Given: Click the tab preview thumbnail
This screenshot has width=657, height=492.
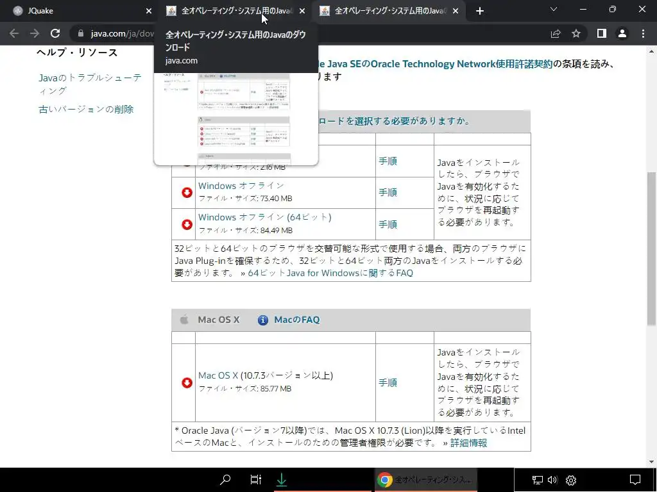Looking at the screenshot, I should tap(236, 119).
